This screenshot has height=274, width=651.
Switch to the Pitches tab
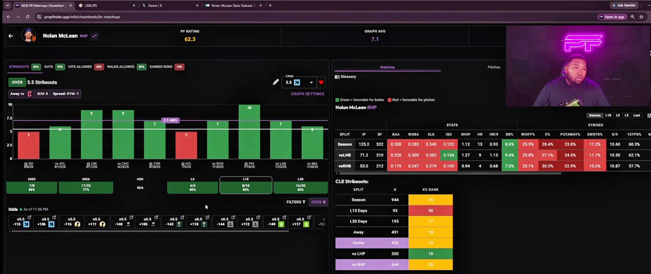[x=494, y=67]
